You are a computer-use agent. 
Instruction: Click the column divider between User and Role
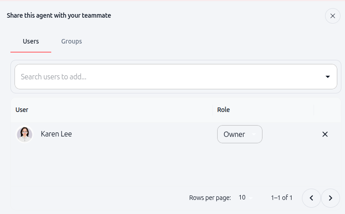(x=212, y=110)
